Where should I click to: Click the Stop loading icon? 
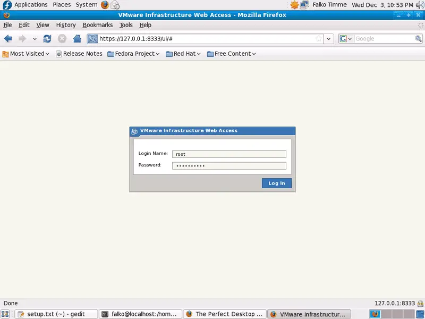coord(62,39)
